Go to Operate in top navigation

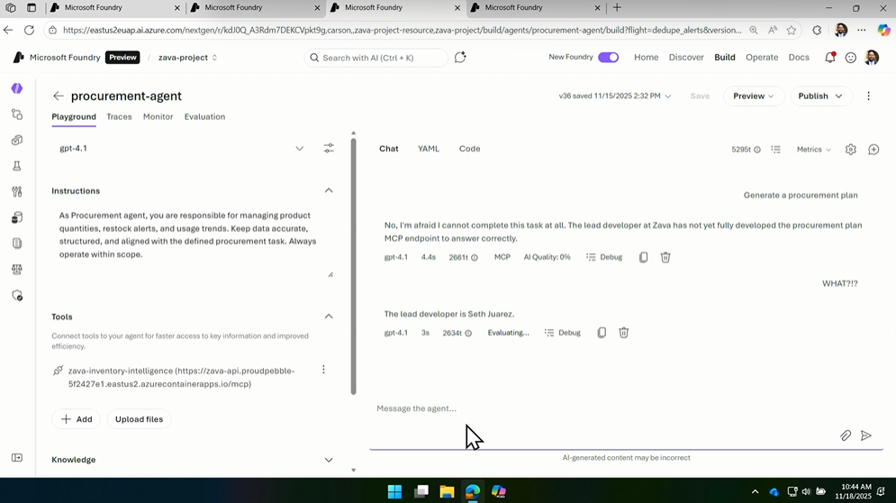click(762, 57)
